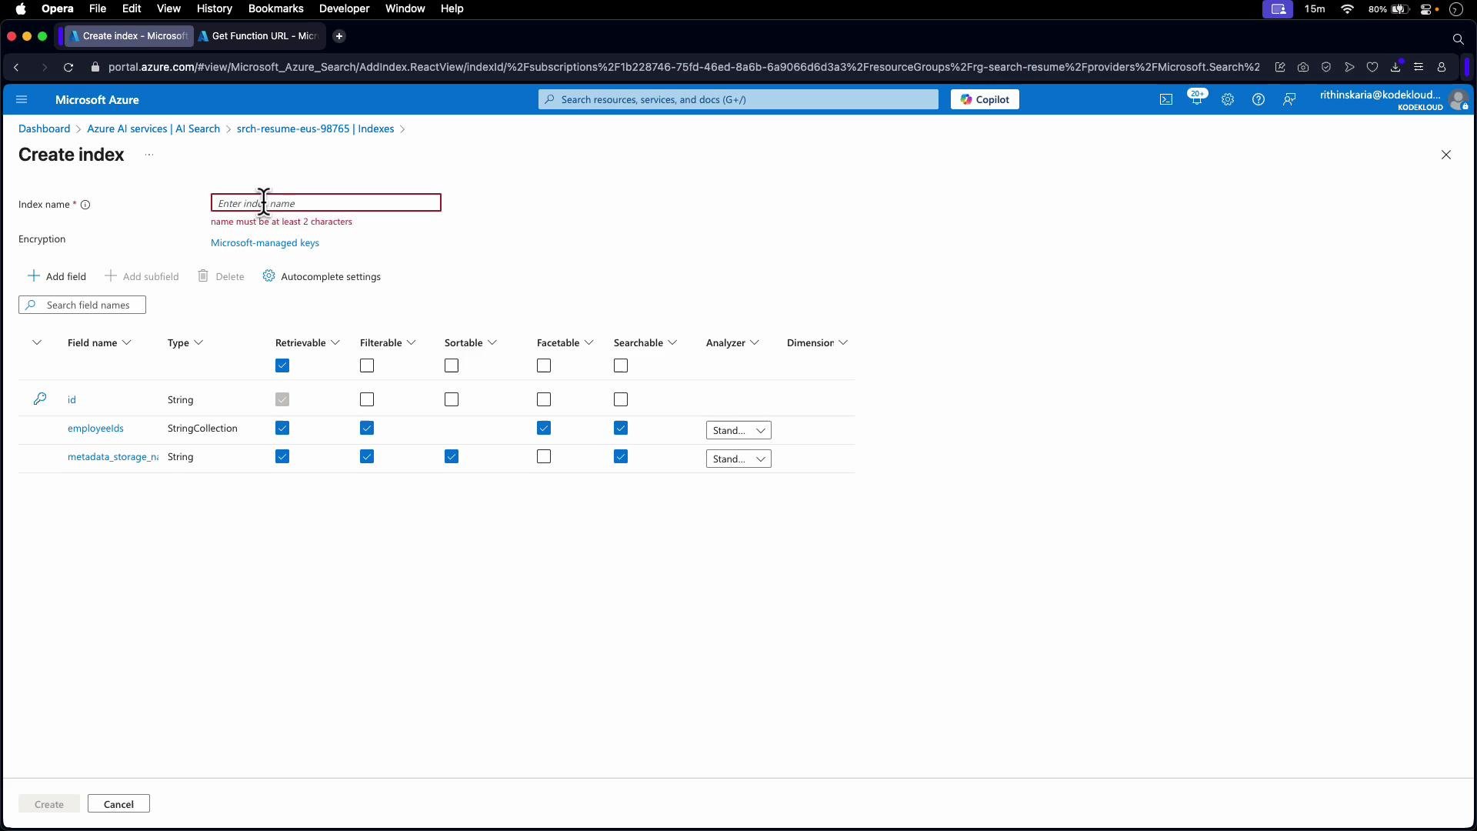Viewport: 1477px width, 831px height.
Task: Open Azure help question mark icon
Action: click(1259, 99)
